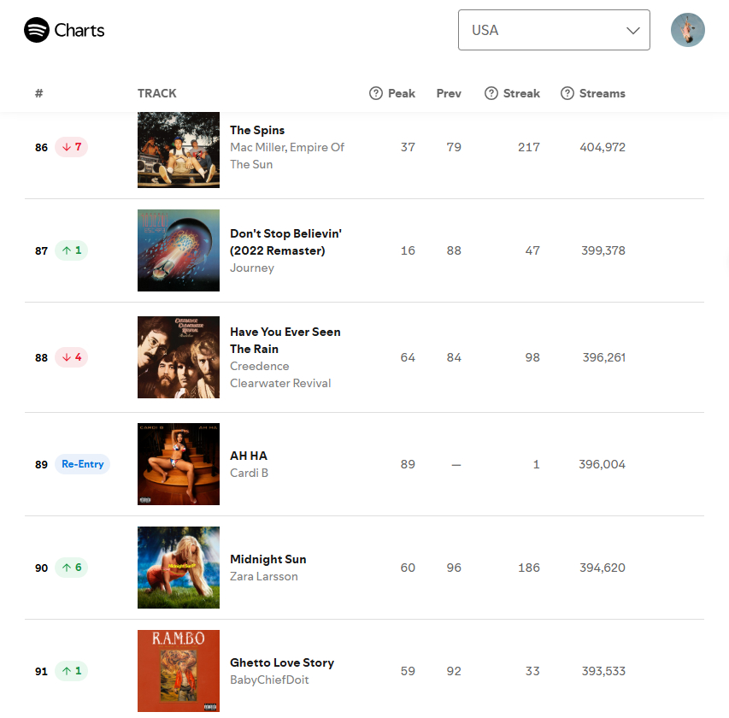Open the user profile avatar

(688, 30)
